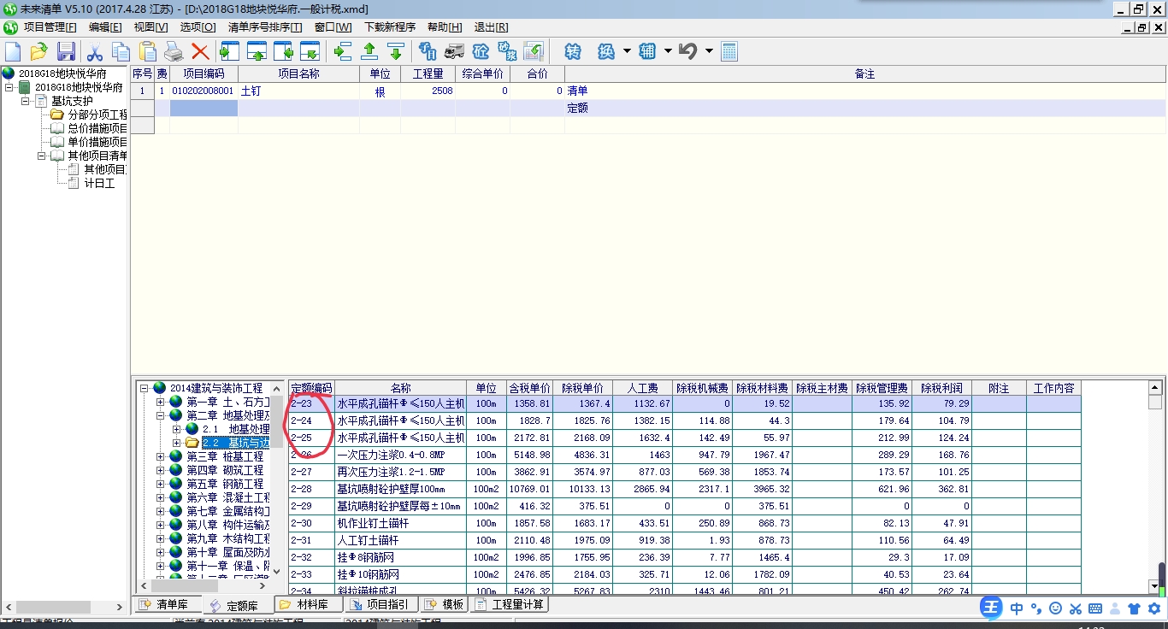Click the 转 toolbar icon

point(573,51)
